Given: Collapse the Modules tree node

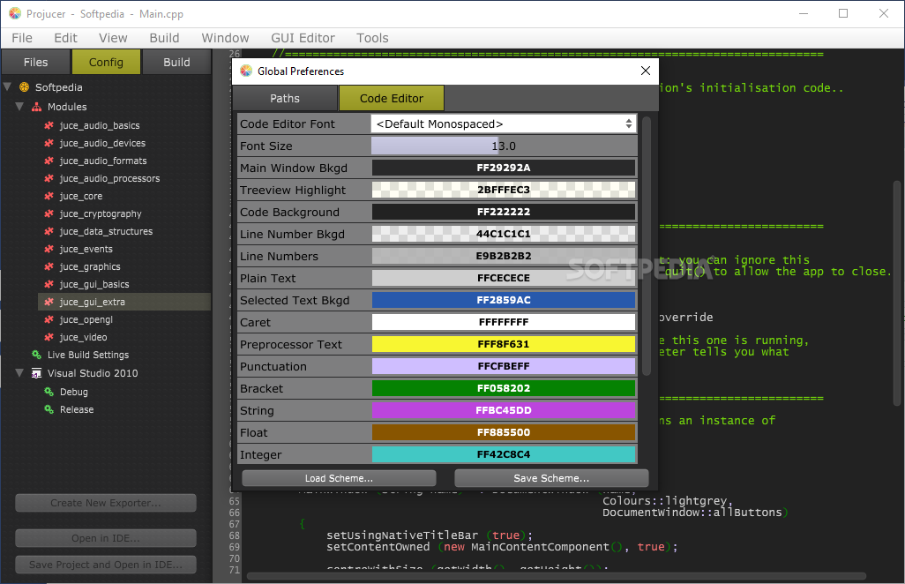Looking at the screenshot, I should click(19, 107).
